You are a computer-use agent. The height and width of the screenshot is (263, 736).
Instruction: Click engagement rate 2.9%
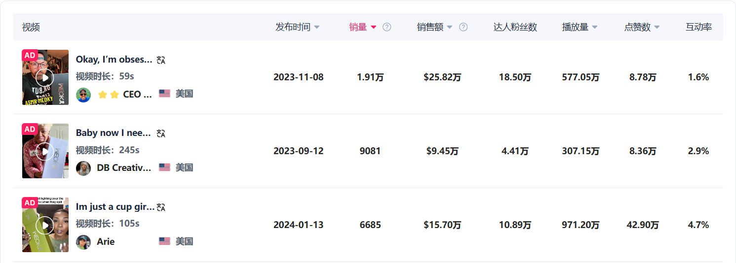698,151
